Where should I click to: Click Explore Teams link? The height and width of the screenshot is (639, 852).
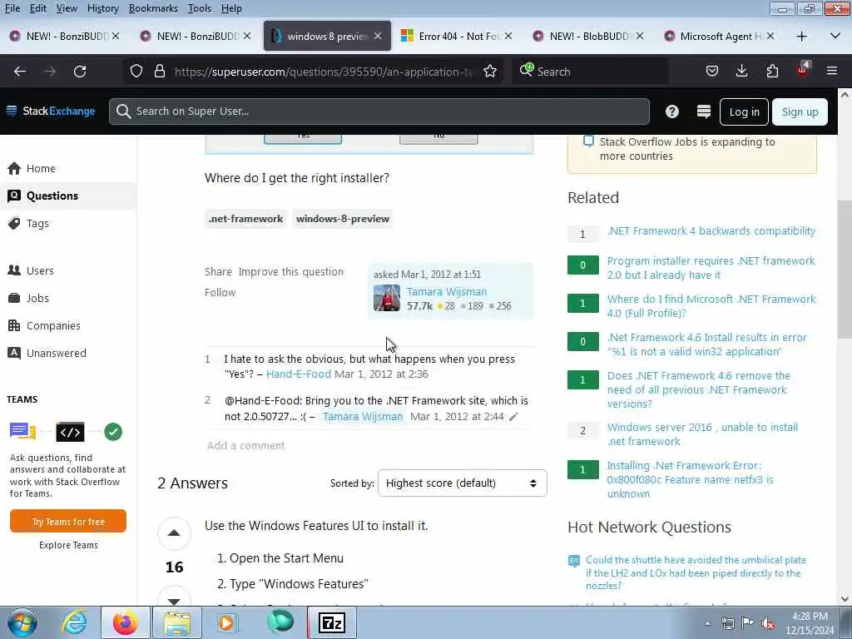68,545
